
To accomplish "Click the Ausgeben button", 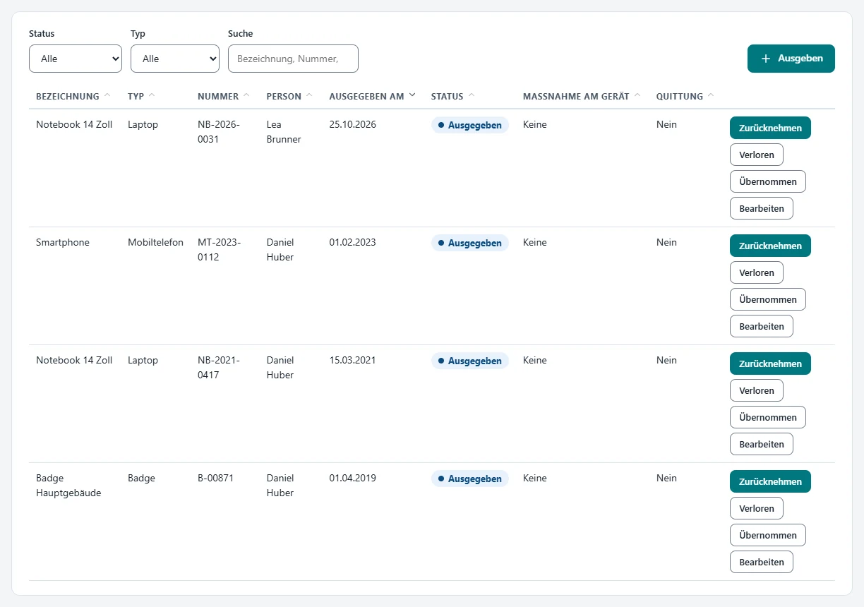I will (x=791, y=59).
